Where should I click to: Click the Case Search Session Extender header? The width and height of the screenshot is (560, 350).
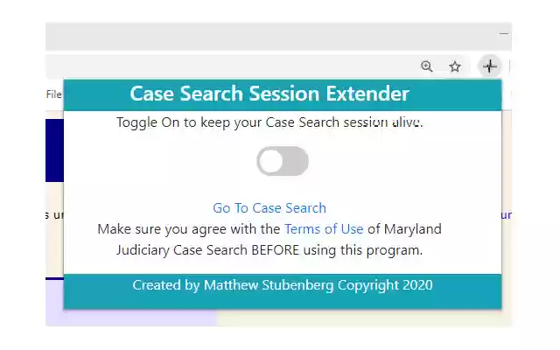(x=269, y=94)
